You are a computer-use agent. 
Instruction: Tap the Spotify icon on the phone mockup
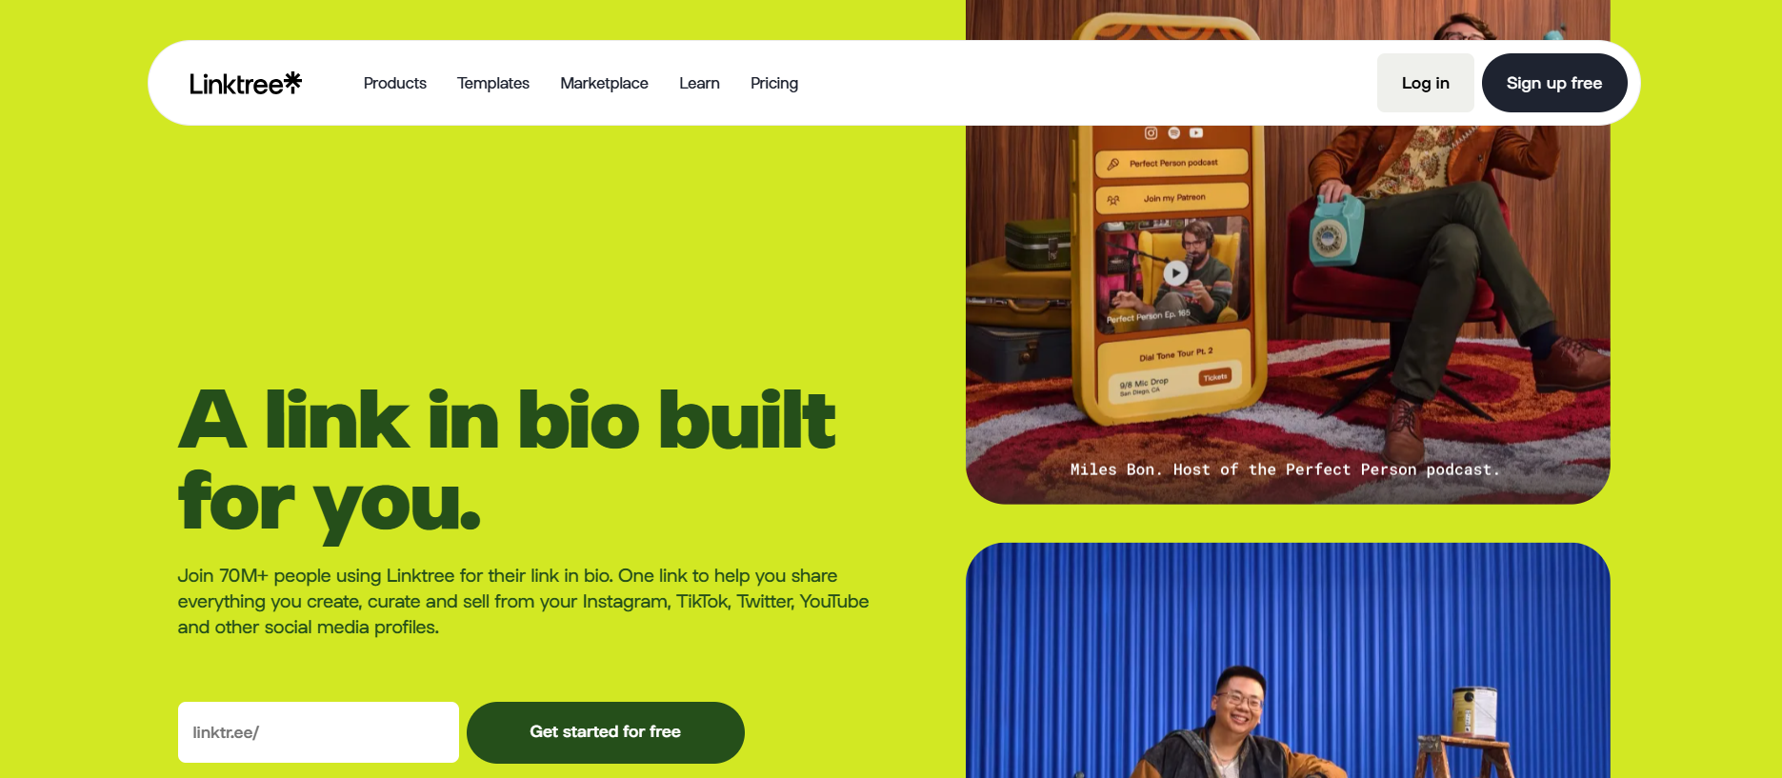point(1173,132)
